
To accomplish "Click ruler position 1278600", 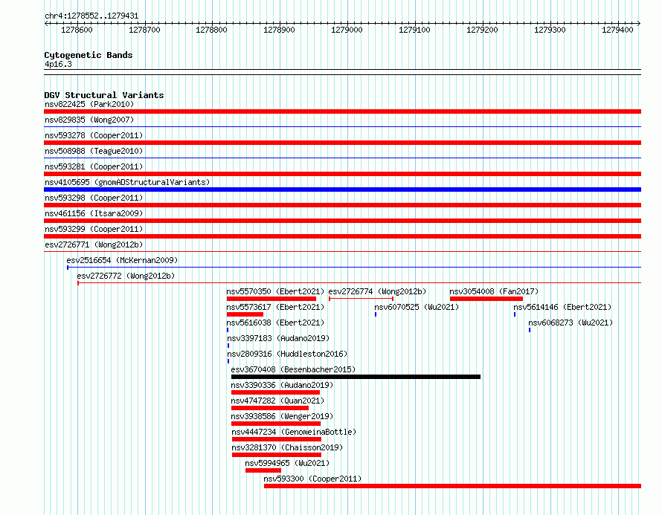I will click(77, 30).
